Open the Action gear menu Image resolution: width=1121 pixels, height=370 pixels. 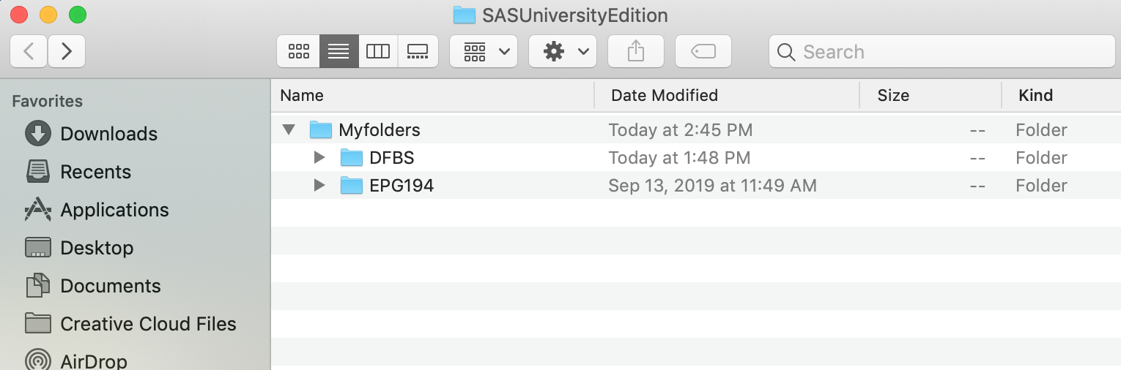pos(563,51)
